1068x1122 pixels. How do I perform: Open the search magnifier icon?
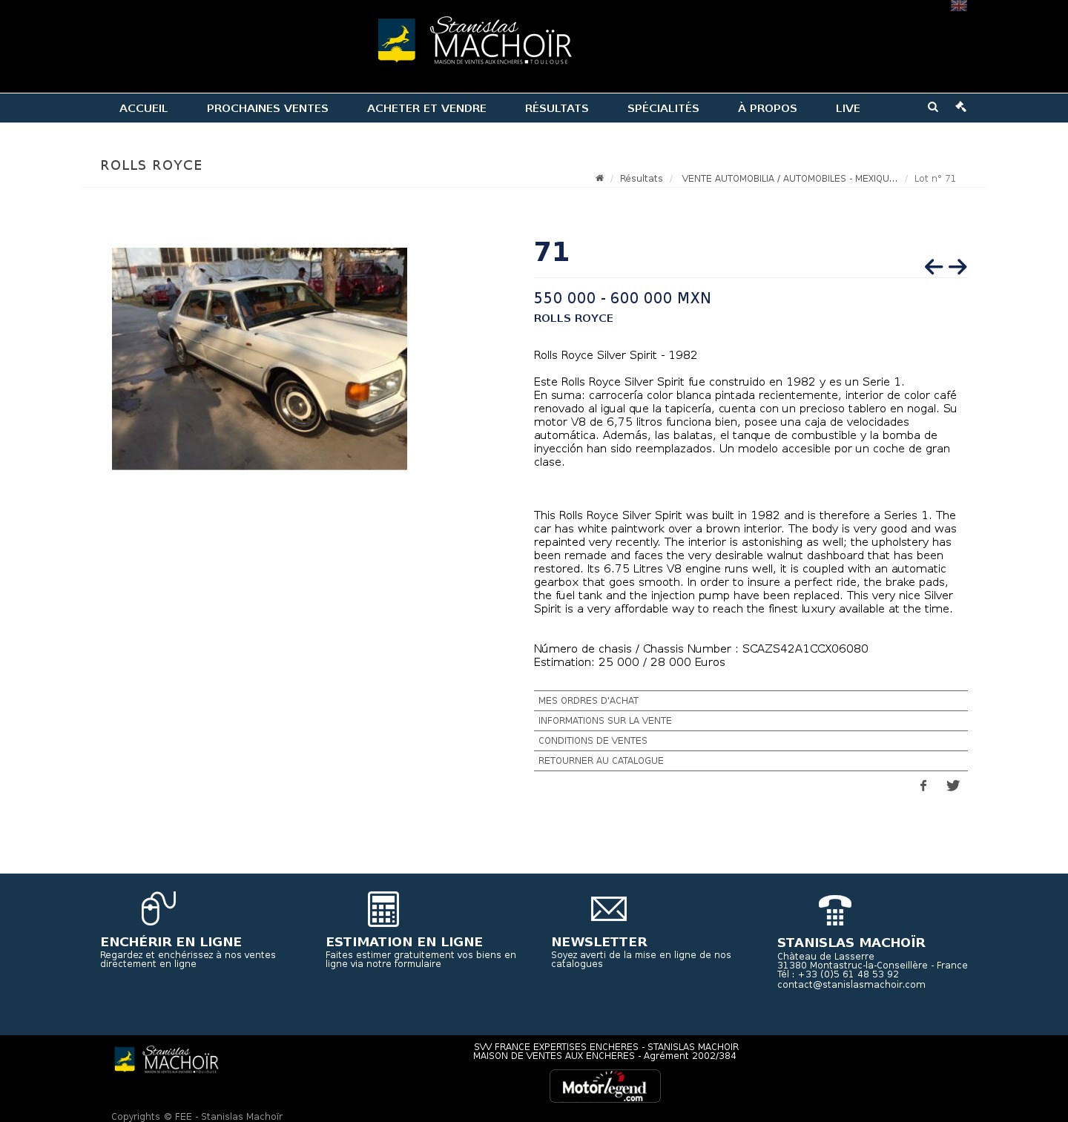click(933, 107)
